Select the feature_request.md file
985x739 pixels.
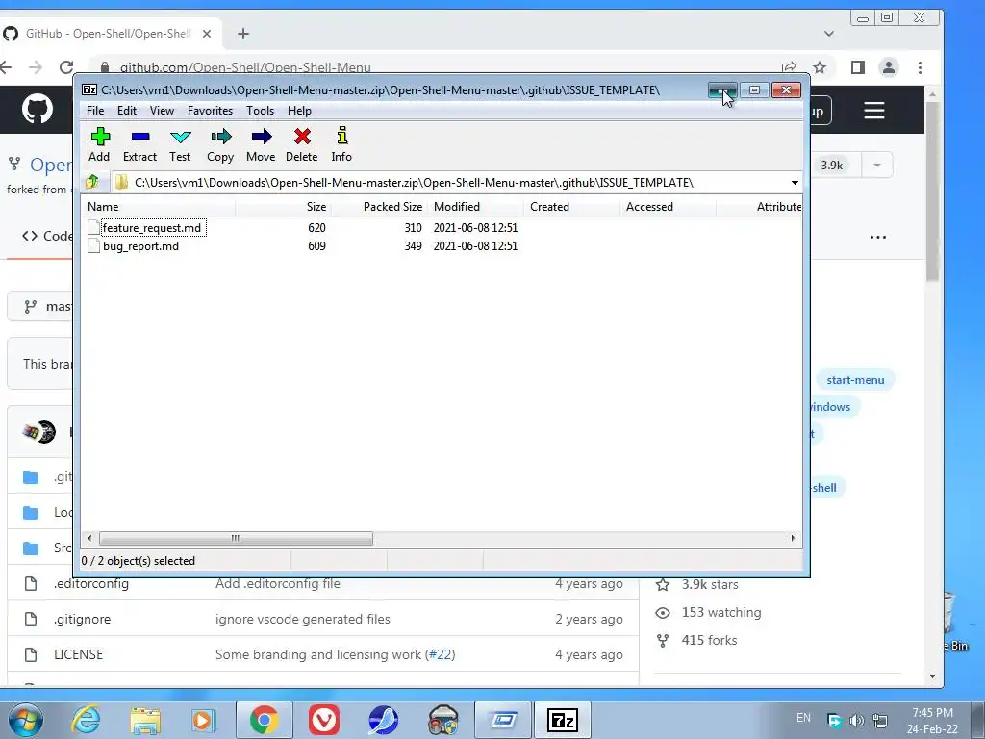[151, 227]
